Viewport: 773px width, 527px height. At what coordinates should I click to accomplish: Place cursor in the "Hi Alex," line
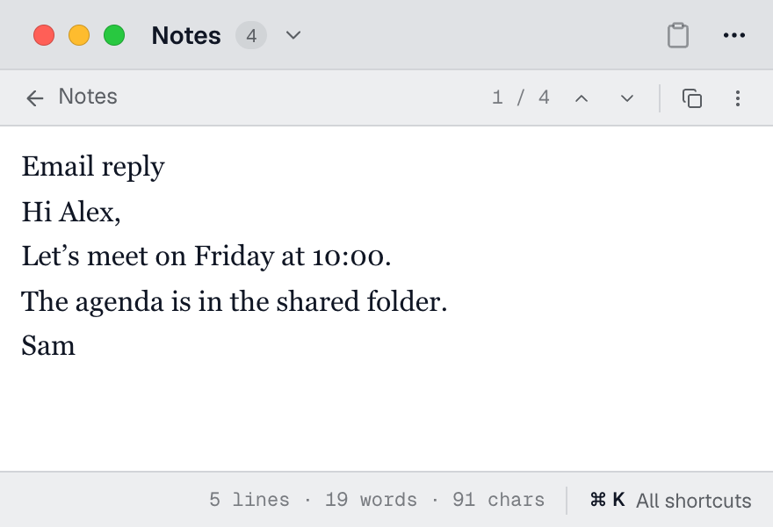click(x=71, y=212)
